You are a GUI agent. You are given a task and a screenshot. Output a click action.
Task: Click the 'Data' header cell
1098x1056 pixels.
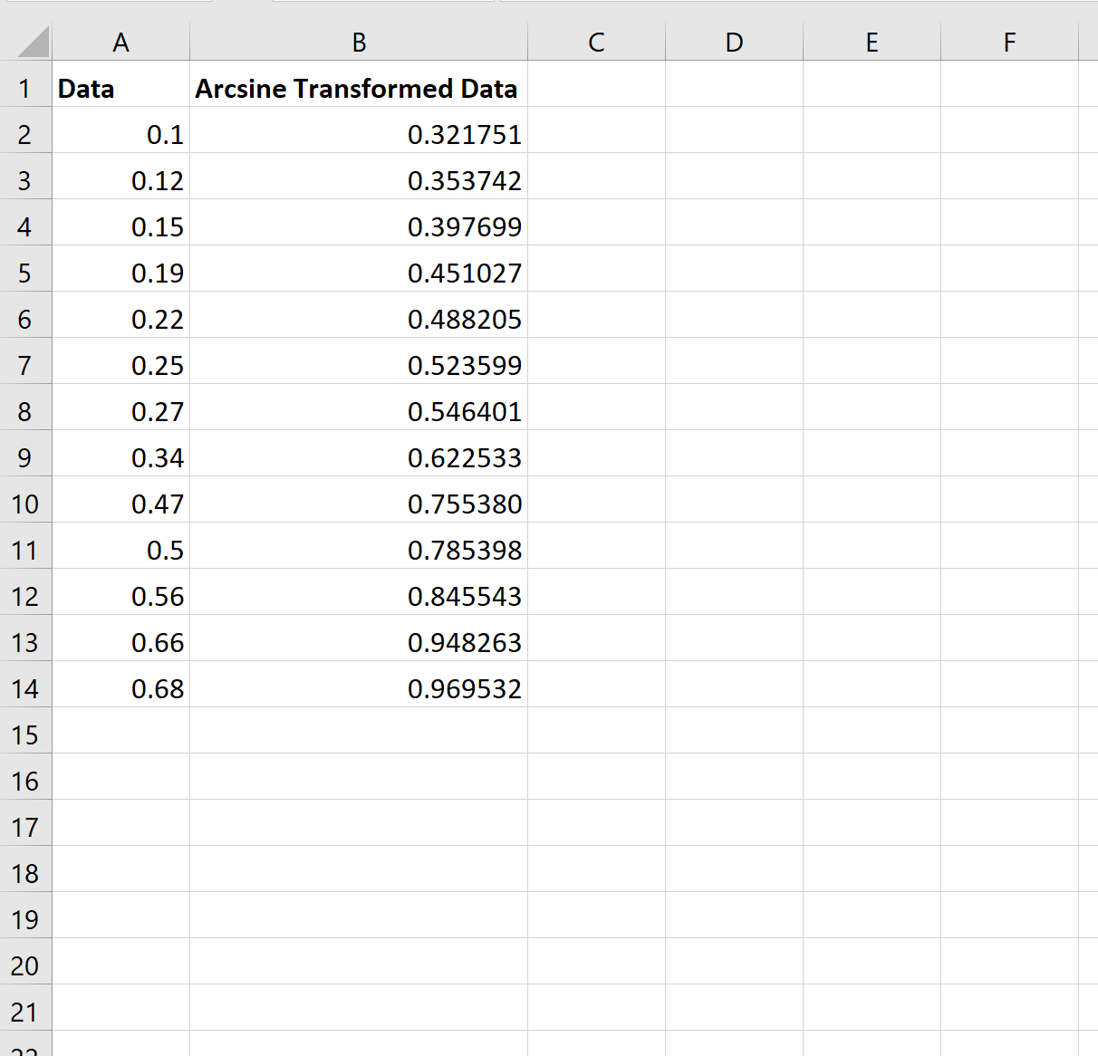click(x=120, y=88)
